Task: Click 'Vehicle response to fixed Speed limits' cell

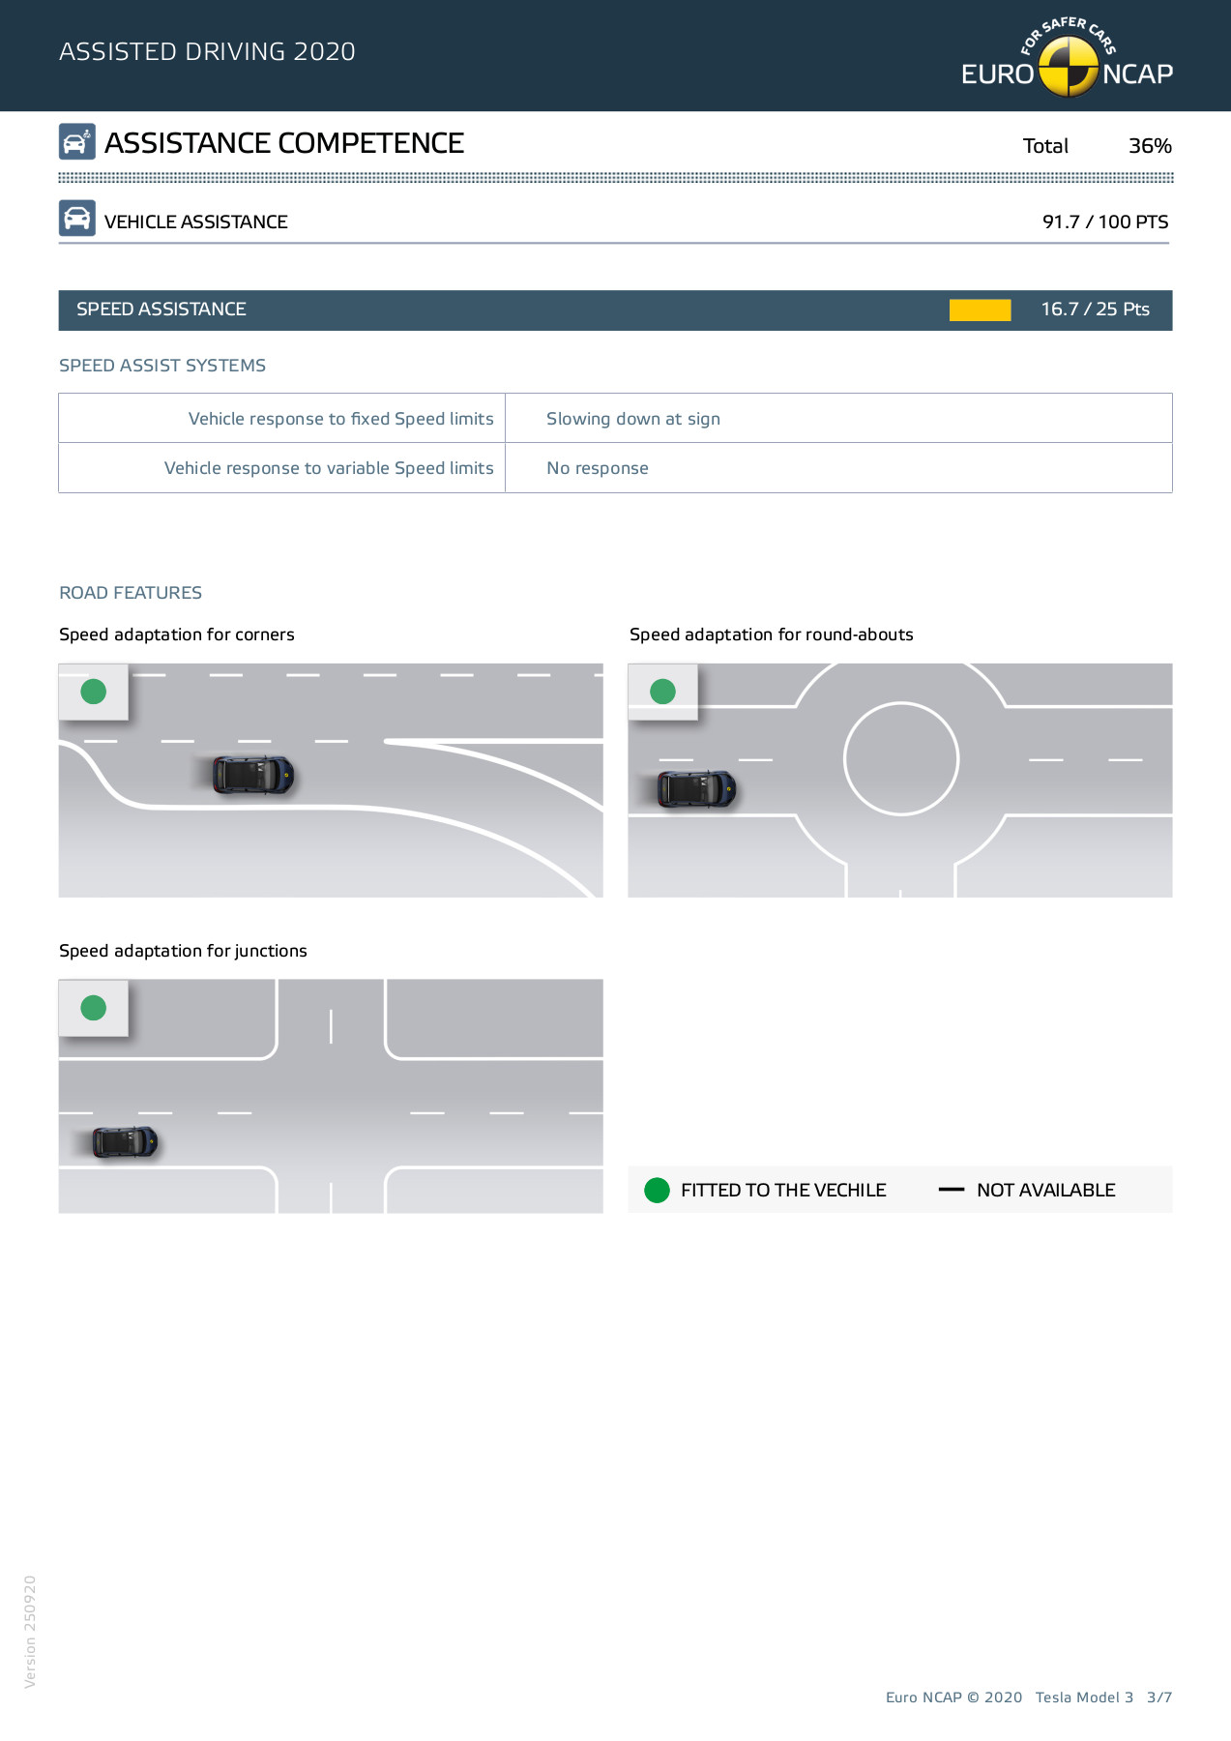Action: tap(282, 418)
